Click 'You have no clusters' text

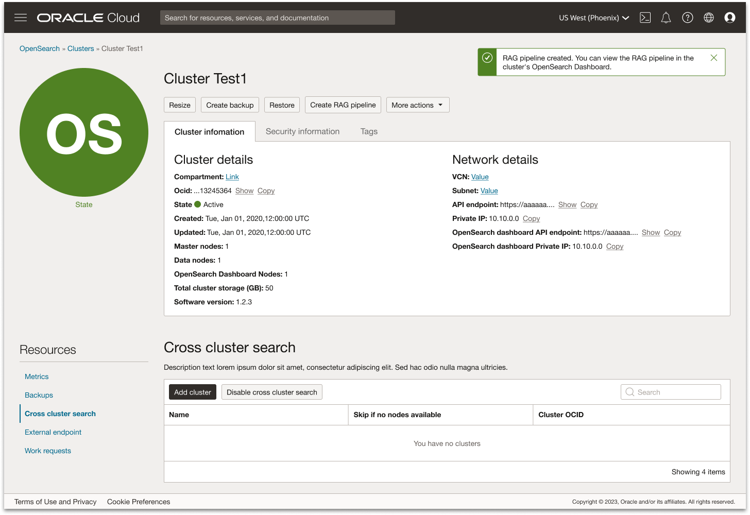click(447, 443)
